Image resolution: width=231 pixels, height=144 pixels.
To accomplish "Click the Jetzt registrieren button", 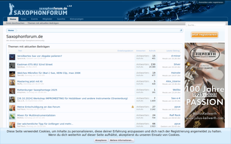I will [205, 35].
